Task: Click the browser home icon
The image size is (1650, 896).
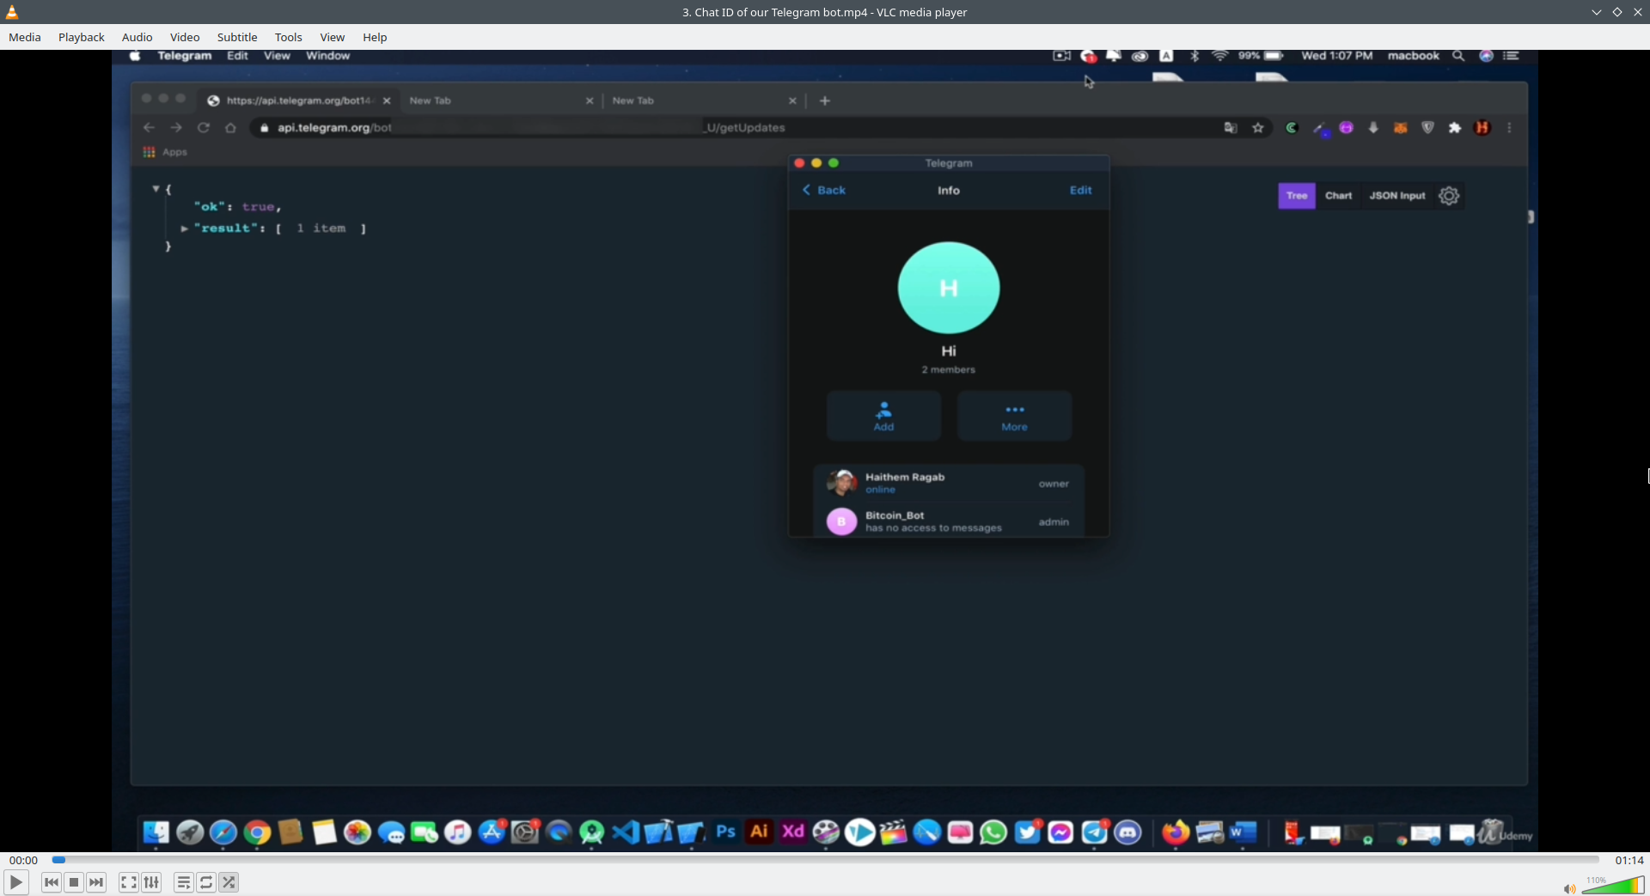Action: pos(230,128)
